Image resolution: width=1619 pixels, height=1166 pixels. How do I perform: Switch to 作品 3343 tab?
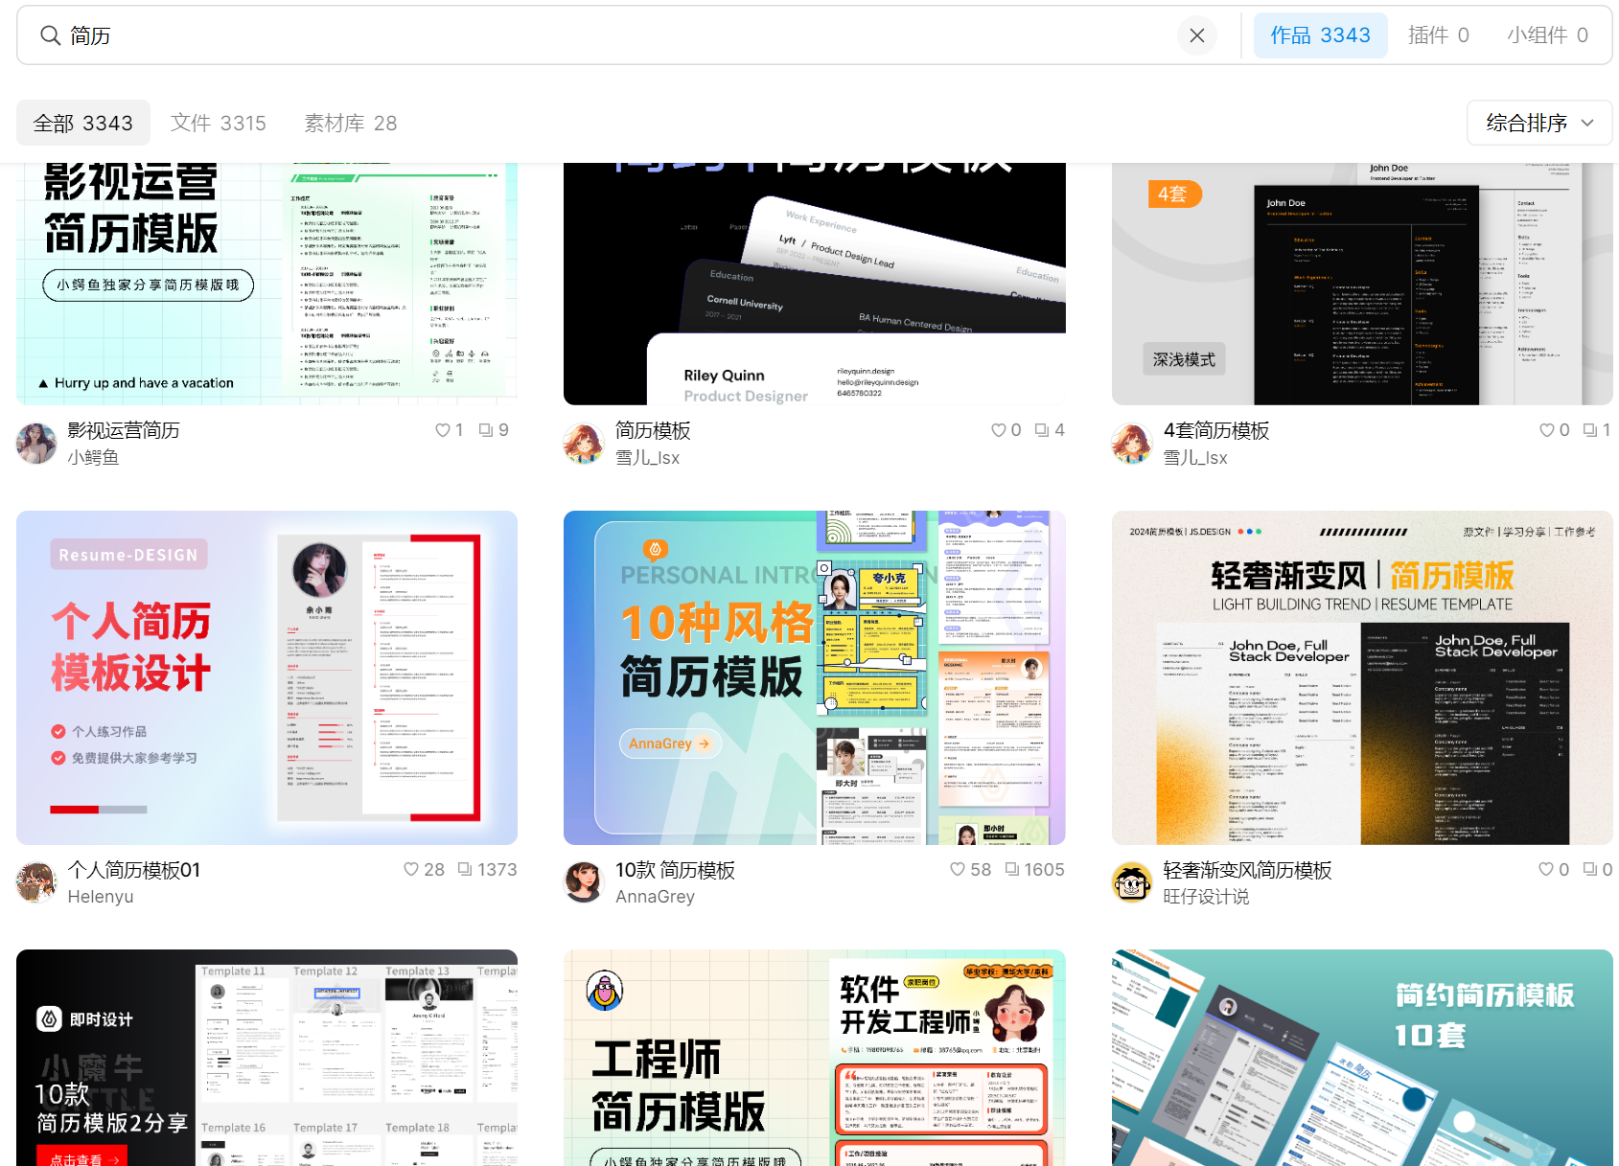click(1320, 35)
